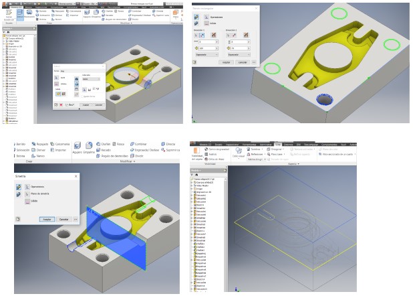Click the red plus icon in Extrusión dialog
The image size is (413, 296).
[61, 105]
